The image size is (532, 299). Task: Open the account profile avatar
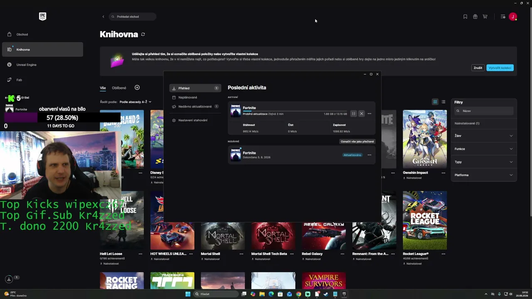[x=513, y=17]
